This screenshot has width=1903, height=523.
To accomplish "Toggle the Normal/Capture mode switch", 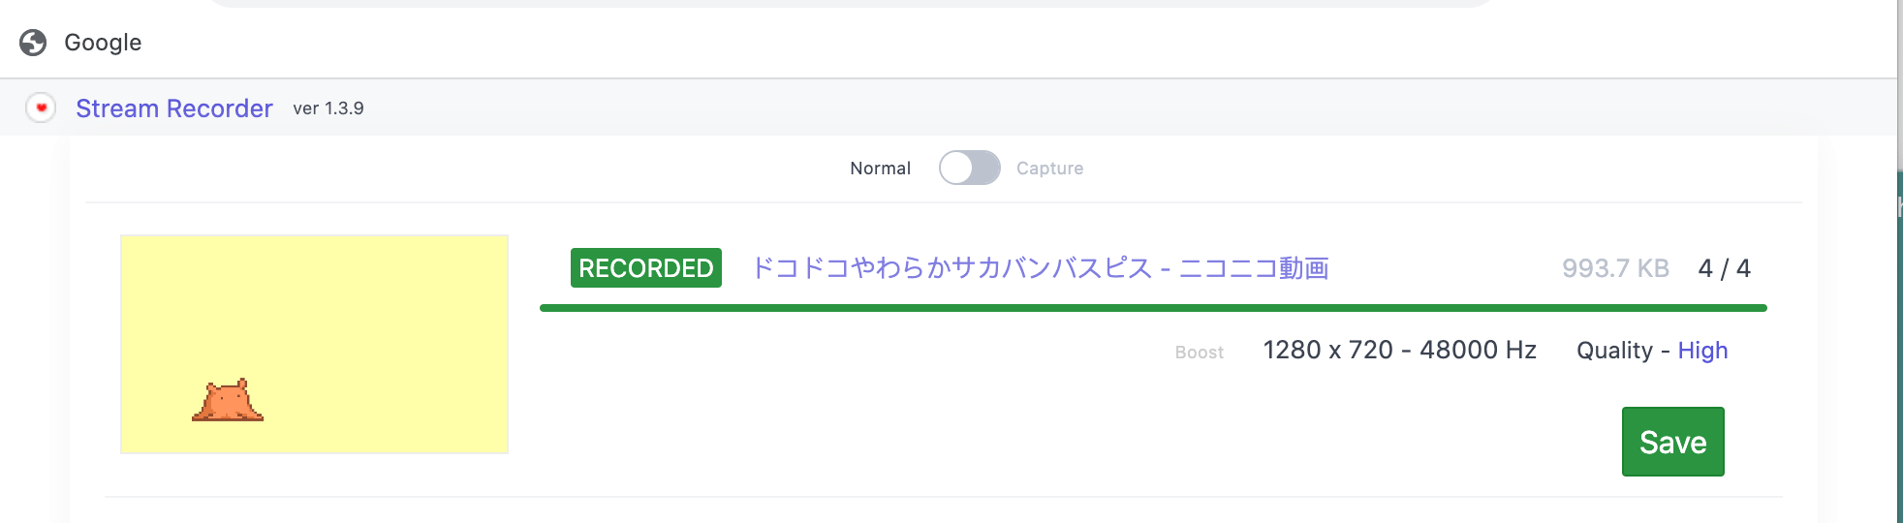I will pyautogui.click(x=969, y=168).
